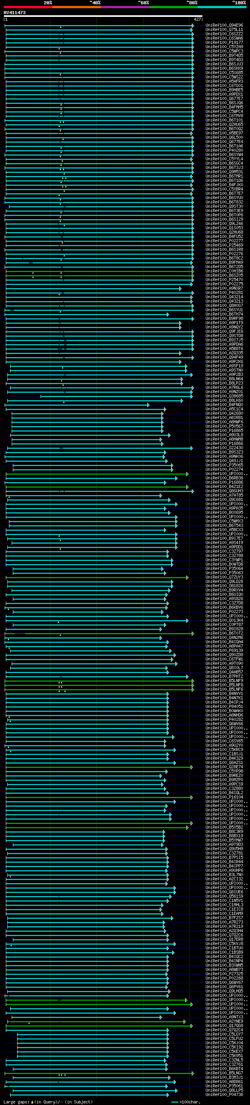Open hit UniRef100_P19177
This screenshot has height=1105, width=250.
click(x=224, y=42)
